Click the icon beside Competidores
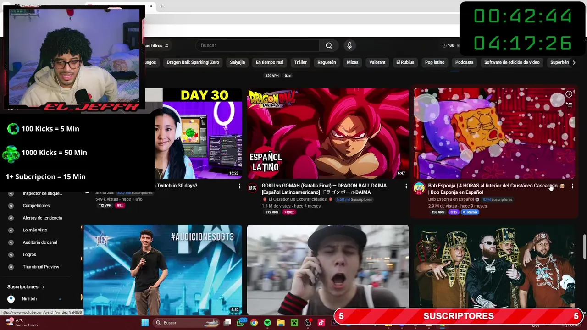Screen dimensions: 587x330 [11, 206]
